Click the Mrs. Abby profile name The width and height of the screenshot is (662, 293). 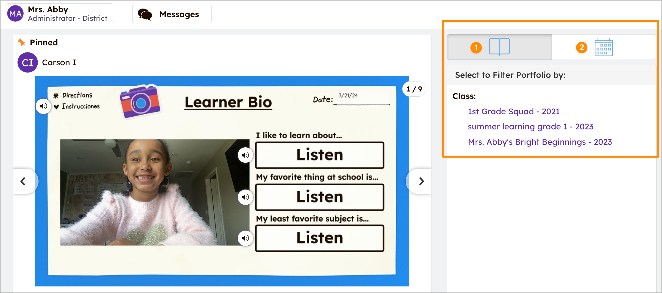pyautogui.click(x=48, y=9)
